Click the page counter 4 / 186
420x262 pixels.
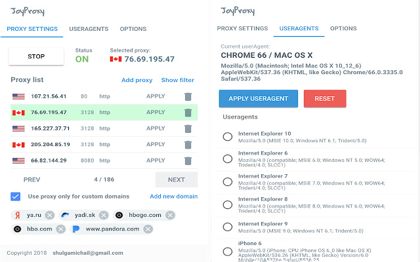[x=104, y=179]
